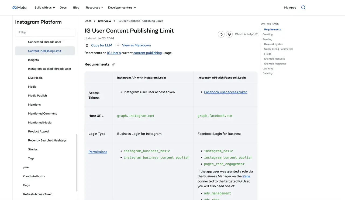Open the Developer centers dropdown

122,8
